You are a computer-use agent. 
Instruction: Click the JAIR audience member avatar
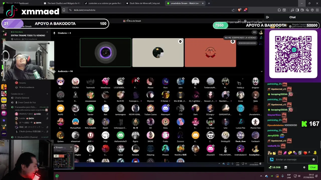tap(90, 135)
